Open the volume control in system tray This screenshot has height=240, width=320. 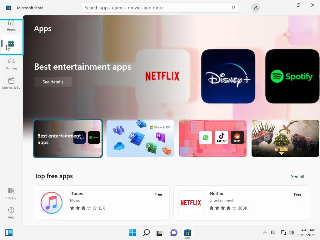click(291, 232)
